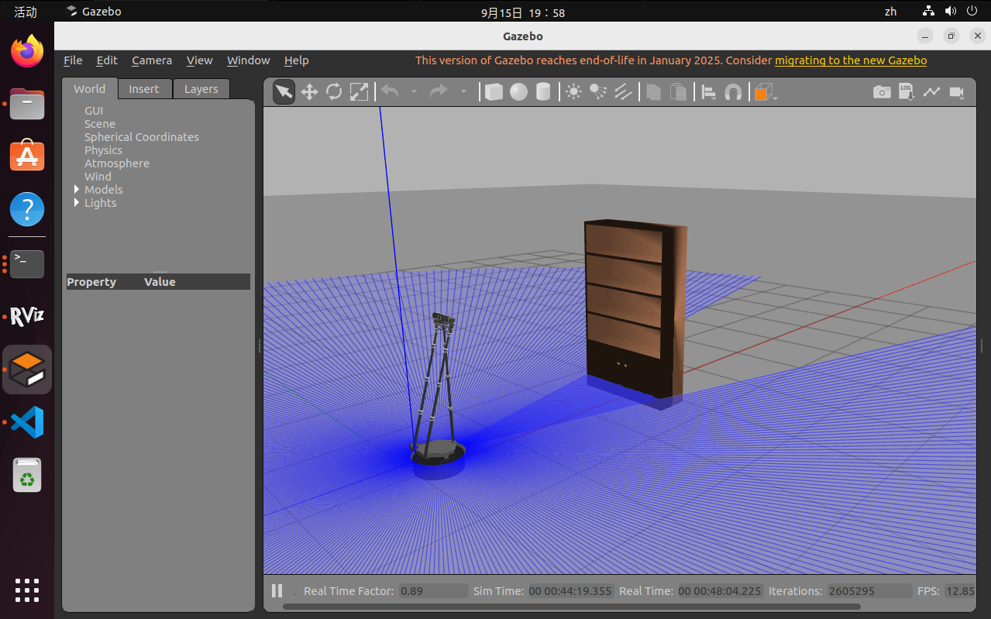Insert a box shape

tap(494, 92)
